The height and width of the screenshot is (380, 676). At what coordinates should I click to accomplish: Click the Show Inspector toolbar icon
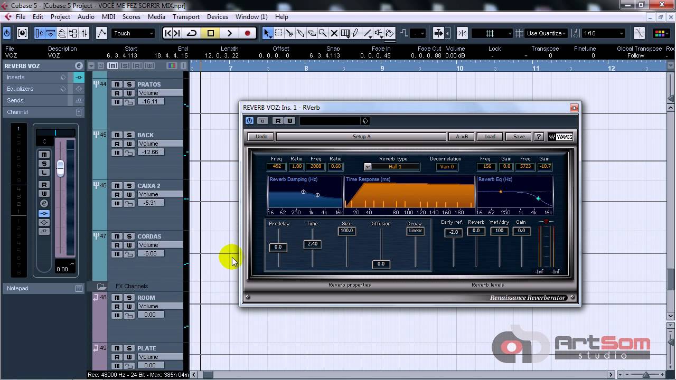pyautogui.click(x=40, y=33)
